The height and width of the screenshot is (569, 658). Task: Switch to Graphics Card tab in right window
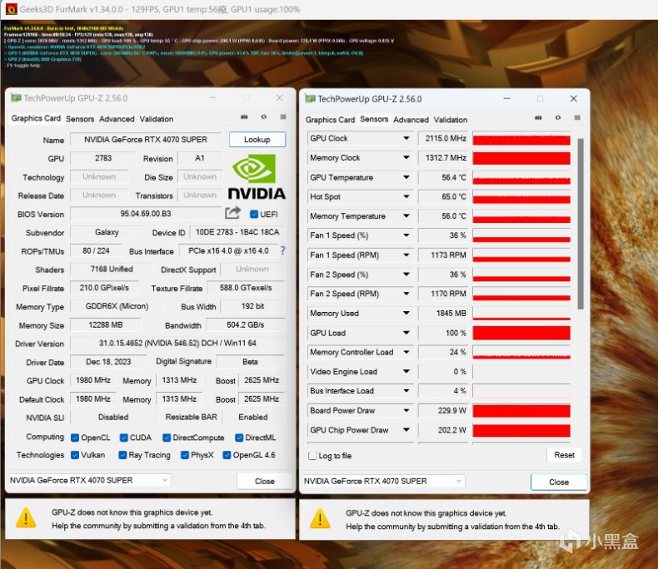click(330, 120)
